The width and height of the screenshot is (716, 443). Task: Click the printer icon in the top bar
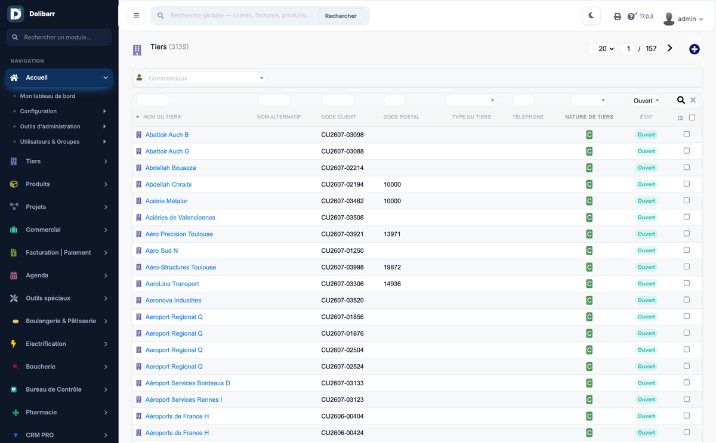pos(618,17)
